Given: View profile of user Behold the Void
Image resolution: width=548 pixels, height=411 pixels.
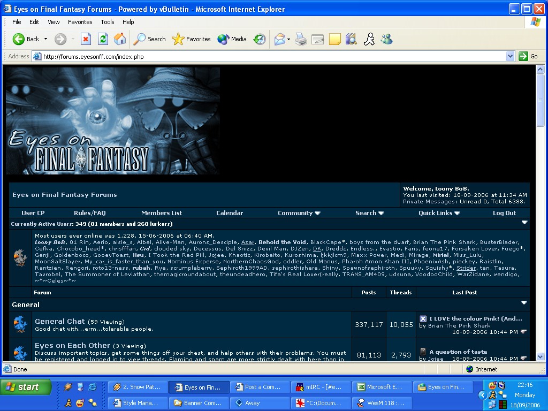Looking at the screenshot, I should click(282, 242).
